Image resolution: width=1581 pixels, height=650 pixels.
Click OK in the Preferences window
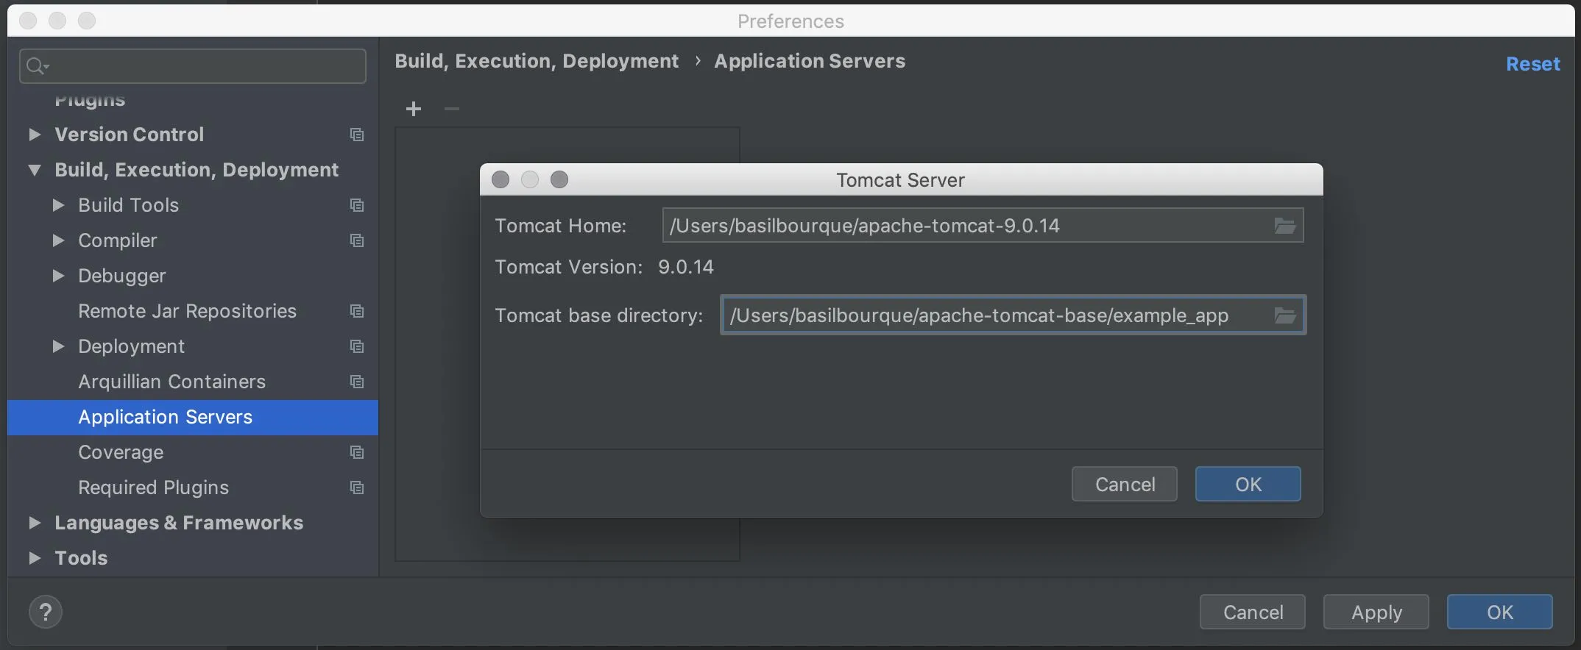(1500, 612)
